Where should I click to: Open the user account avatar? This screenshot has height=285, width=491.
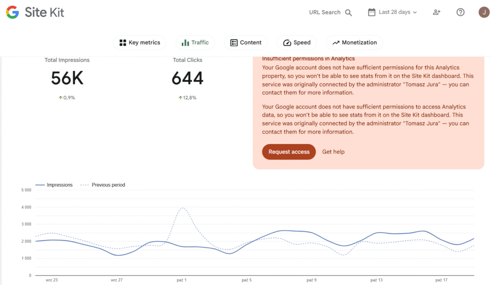click(484, 12)
